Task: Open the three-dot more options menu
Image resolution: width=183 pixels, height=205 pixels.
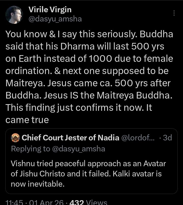Action: (174, 13)
